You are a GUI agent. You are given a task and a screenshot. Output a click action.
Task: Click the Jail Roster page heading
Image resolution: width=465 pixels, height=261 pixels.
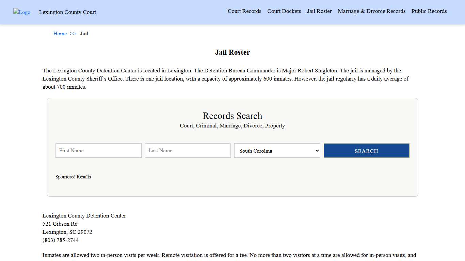233,52
